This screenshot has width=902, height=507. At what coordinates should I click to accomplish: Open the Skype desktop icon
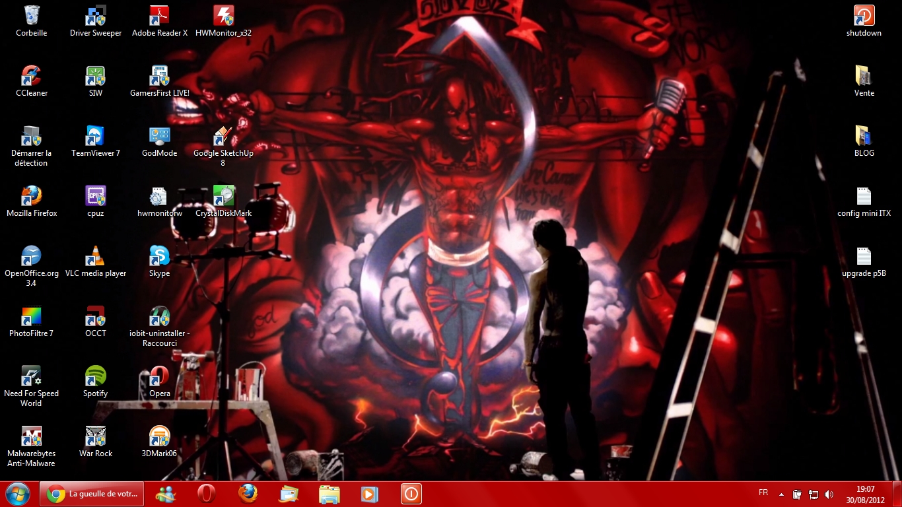[x=159, y=257]
